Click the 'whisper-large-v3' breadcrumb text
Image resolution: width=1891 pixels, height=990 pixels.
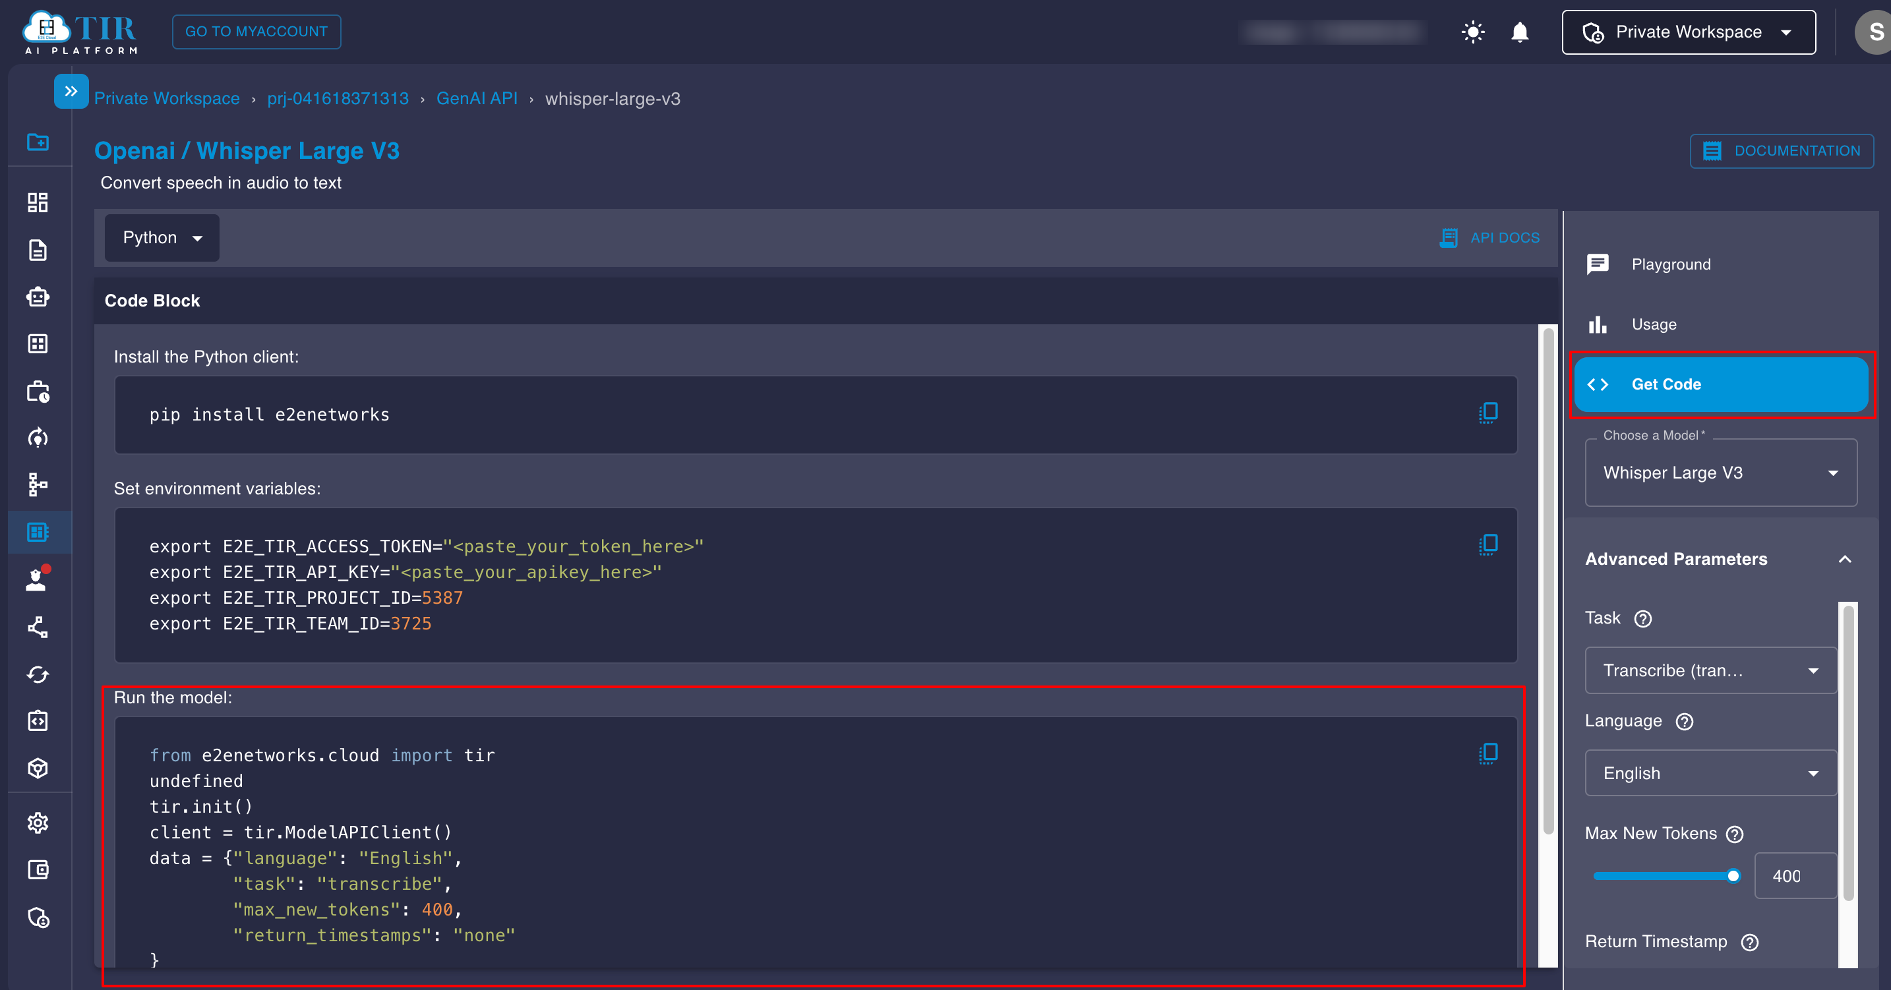[613, 98]
